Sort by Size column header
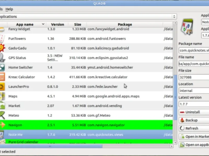 click(78, 24)
